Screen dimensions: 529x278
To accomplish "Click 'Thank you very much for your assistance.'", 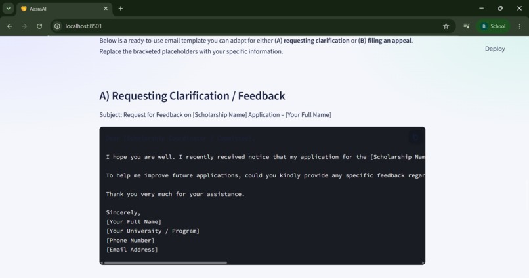I will click(x=175, y=194).
